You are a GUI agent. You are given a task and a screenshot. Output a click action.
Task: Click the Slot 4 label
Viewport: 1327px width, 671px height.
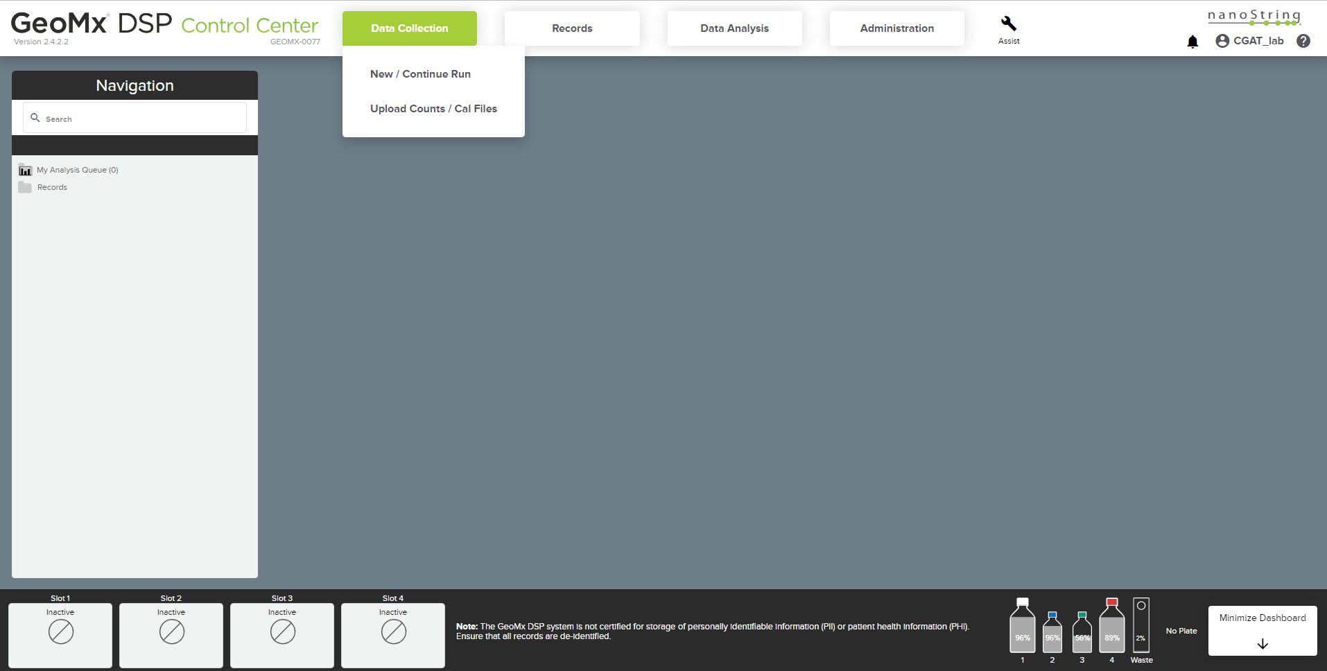click(x=393, y=598)
